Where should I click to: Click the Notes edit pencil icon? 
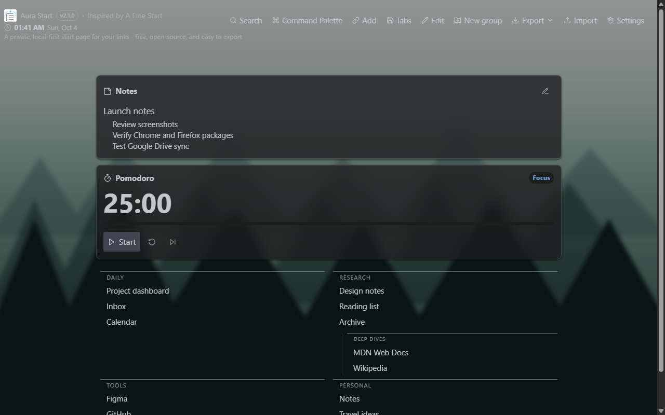545,91
